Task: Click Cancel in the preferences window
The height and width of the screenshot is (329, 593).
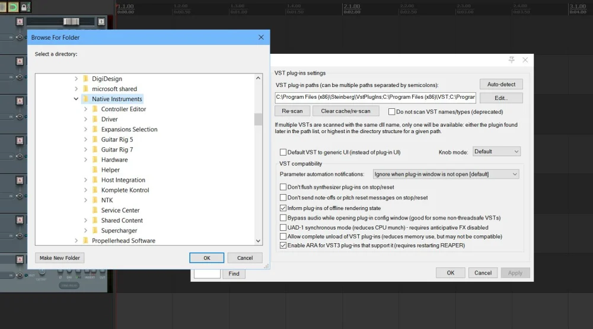Action: pyautogui.click(x=483, y=273)
